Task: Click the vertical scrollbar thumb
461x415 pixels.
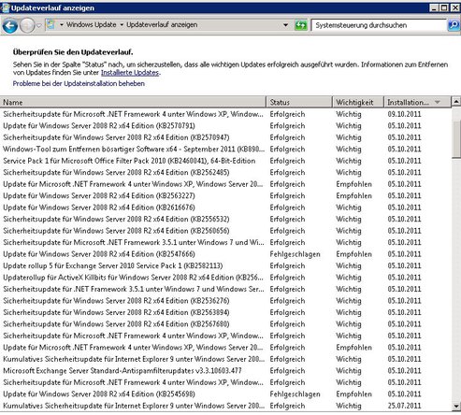Action: click(x=456, y=139)
